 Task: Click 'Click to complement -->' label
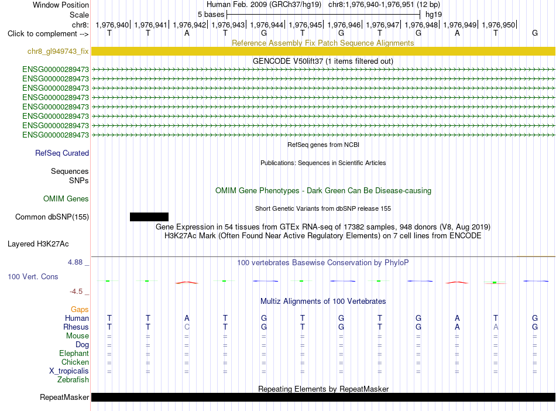(x=48, y=34)
